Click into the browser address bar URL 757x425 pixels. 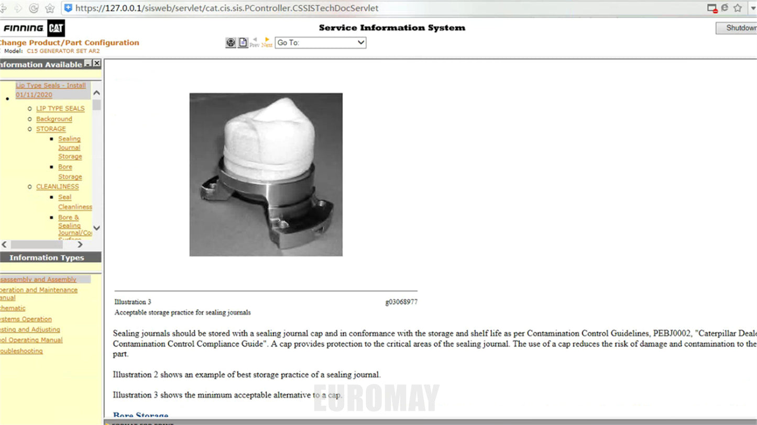[227, 8]
